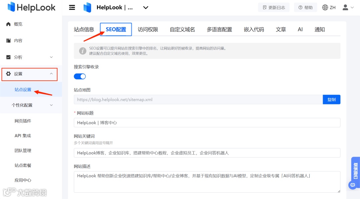Collapse the 设置 menu chevron
The width and height of the screenshot is (360, 199).
tap(51, 74)
